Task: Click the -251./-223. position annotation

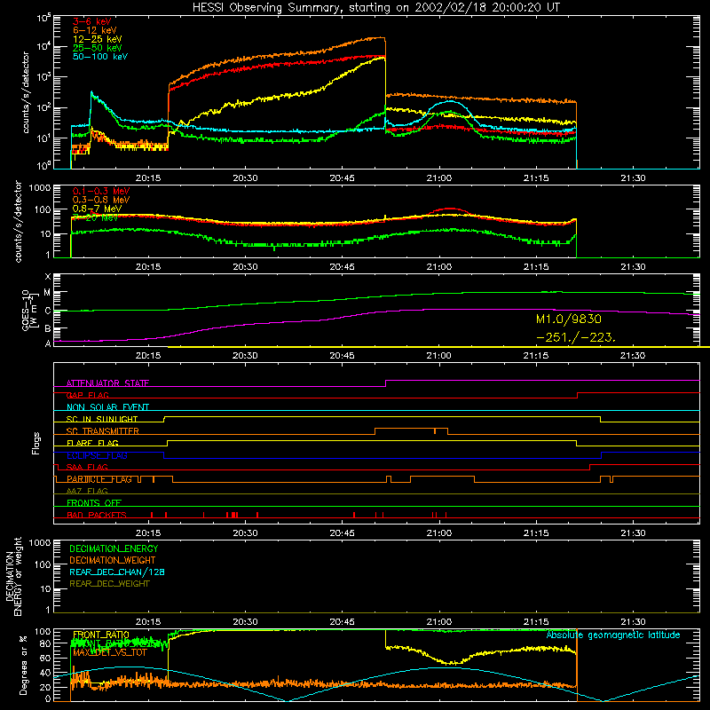Action: (575, 338)
